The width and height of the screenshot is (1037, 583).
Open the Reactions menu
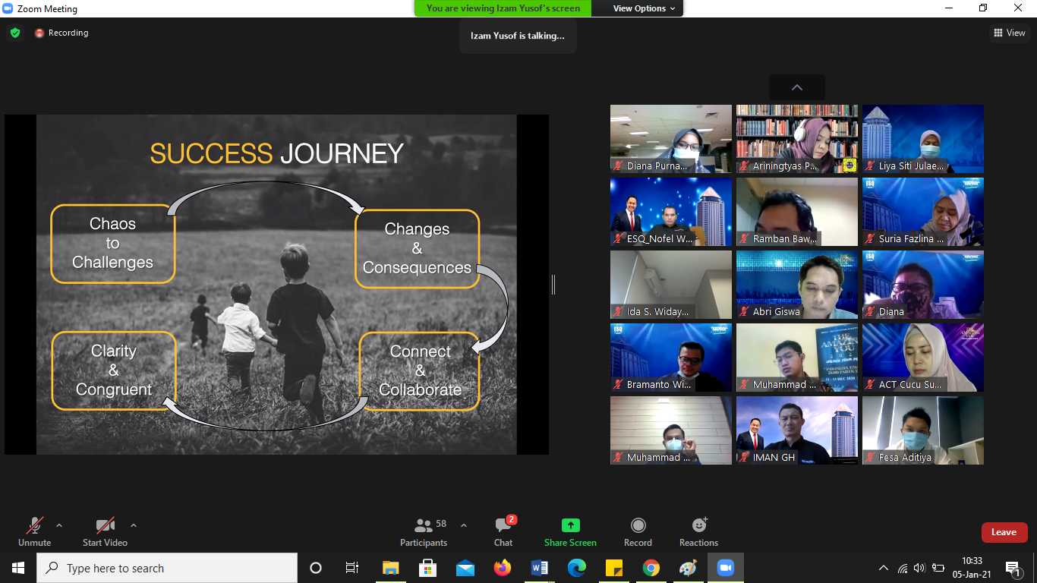(698, 531)
